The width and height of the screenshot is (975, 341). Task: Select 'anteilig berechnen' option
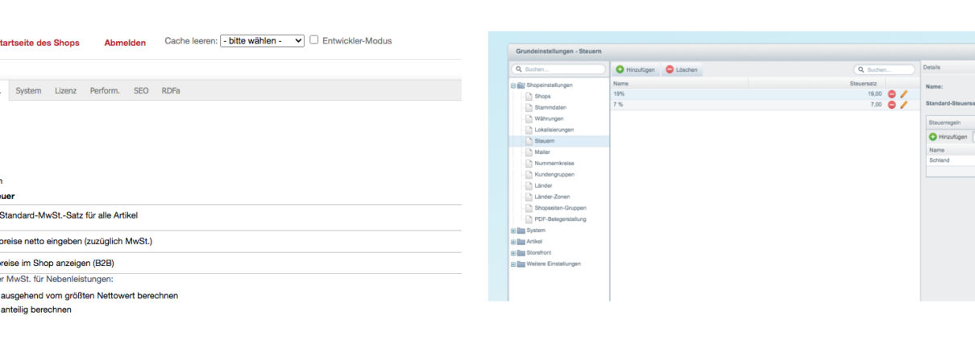coord(35,310)
